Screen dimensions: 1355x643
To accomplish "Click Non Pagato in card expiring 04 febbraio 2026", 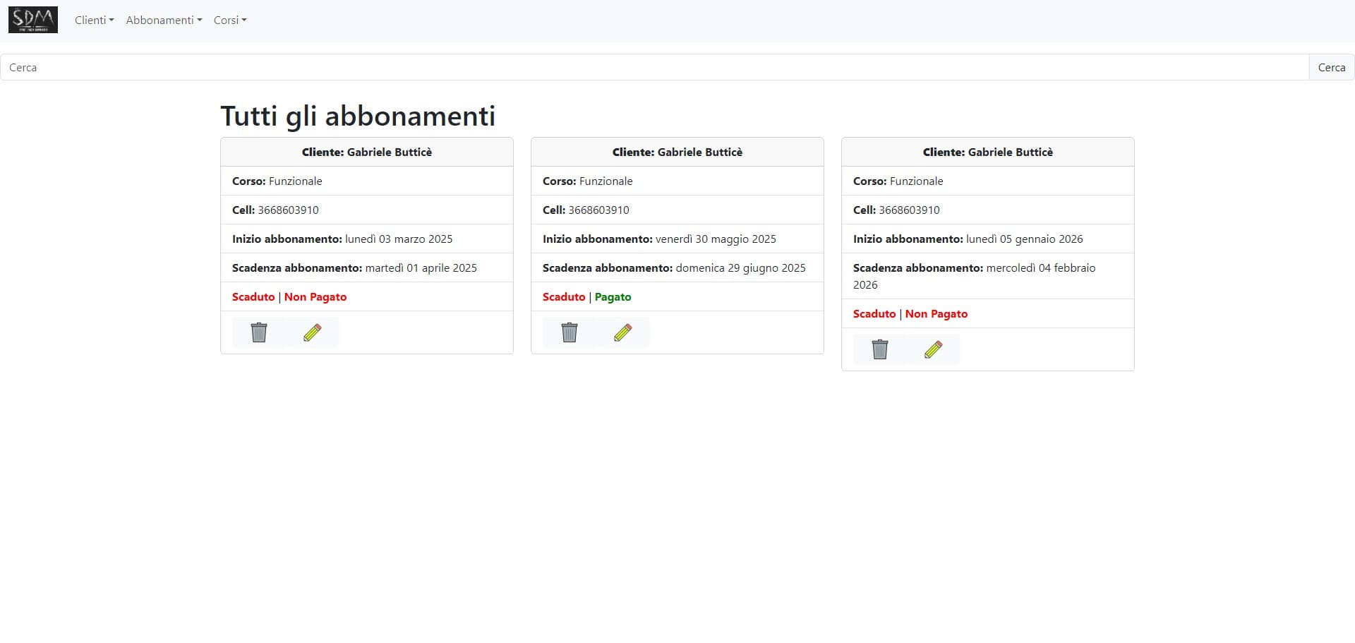I will click(936, 314).
